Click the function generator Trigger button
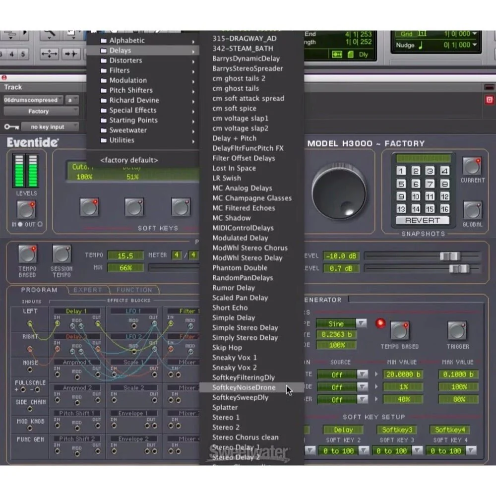Viewport: 496px width, 496px height. [457, 331]
